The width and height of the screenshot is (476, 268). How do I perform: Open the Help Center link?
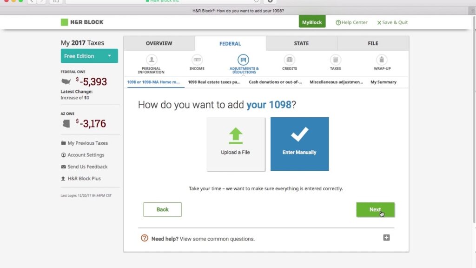point(351,22)
